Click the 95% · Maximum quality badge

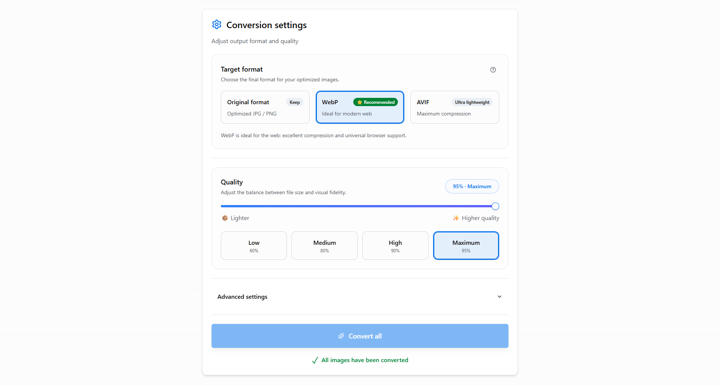tap(472, 186)
